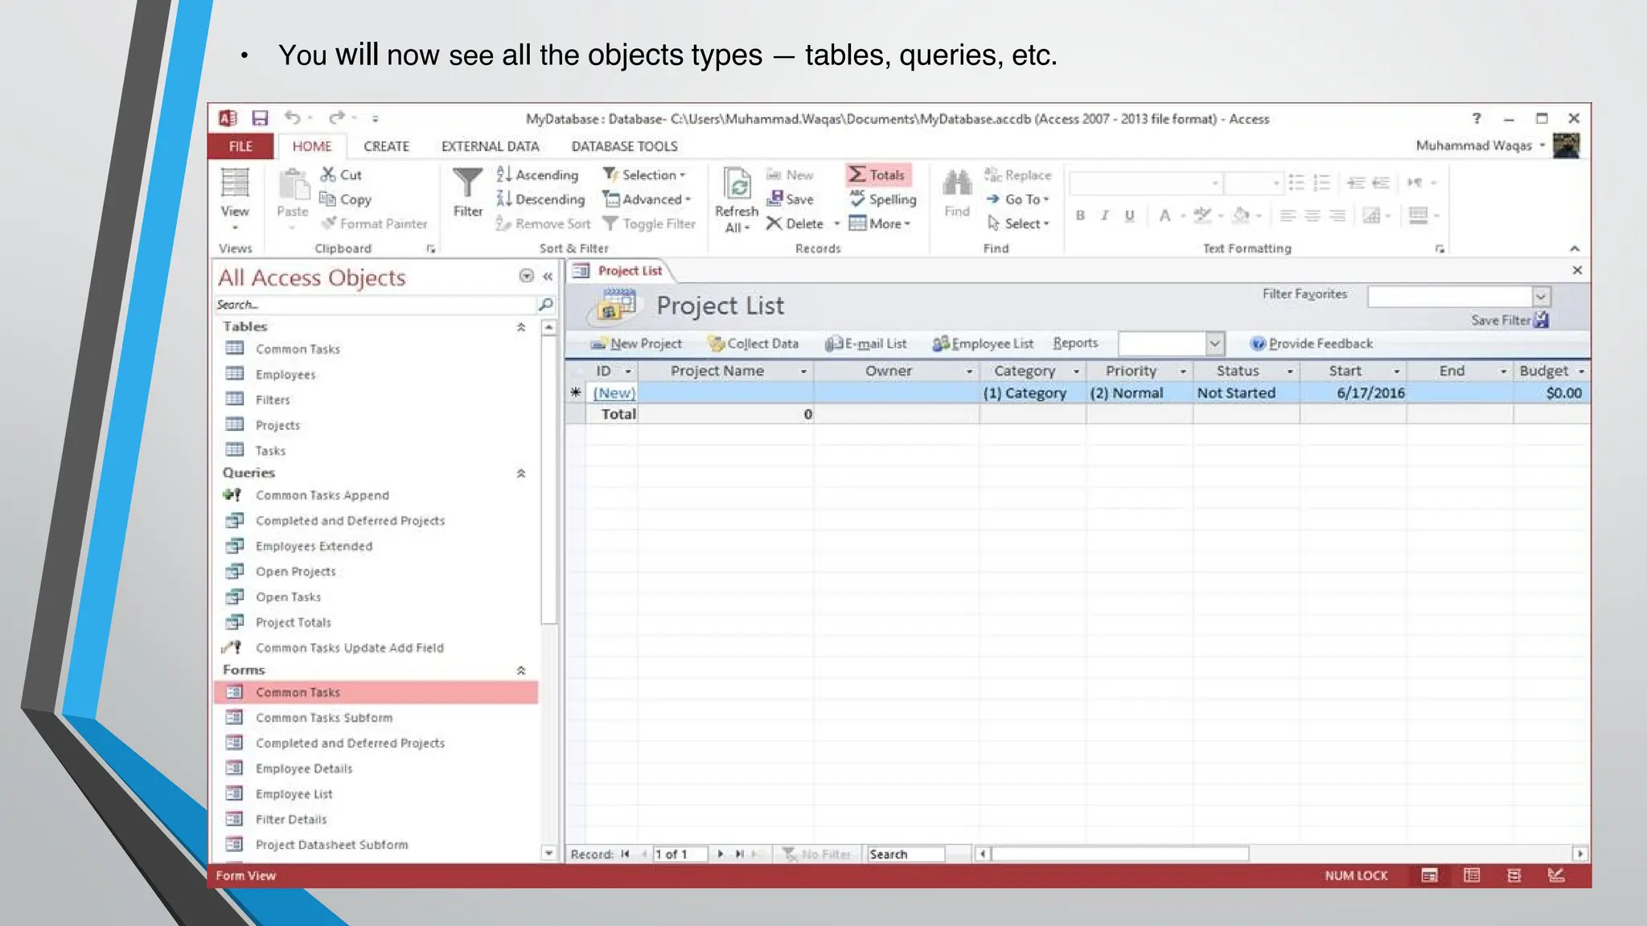Open the Select dropdown in Find group

point(1017,223)
